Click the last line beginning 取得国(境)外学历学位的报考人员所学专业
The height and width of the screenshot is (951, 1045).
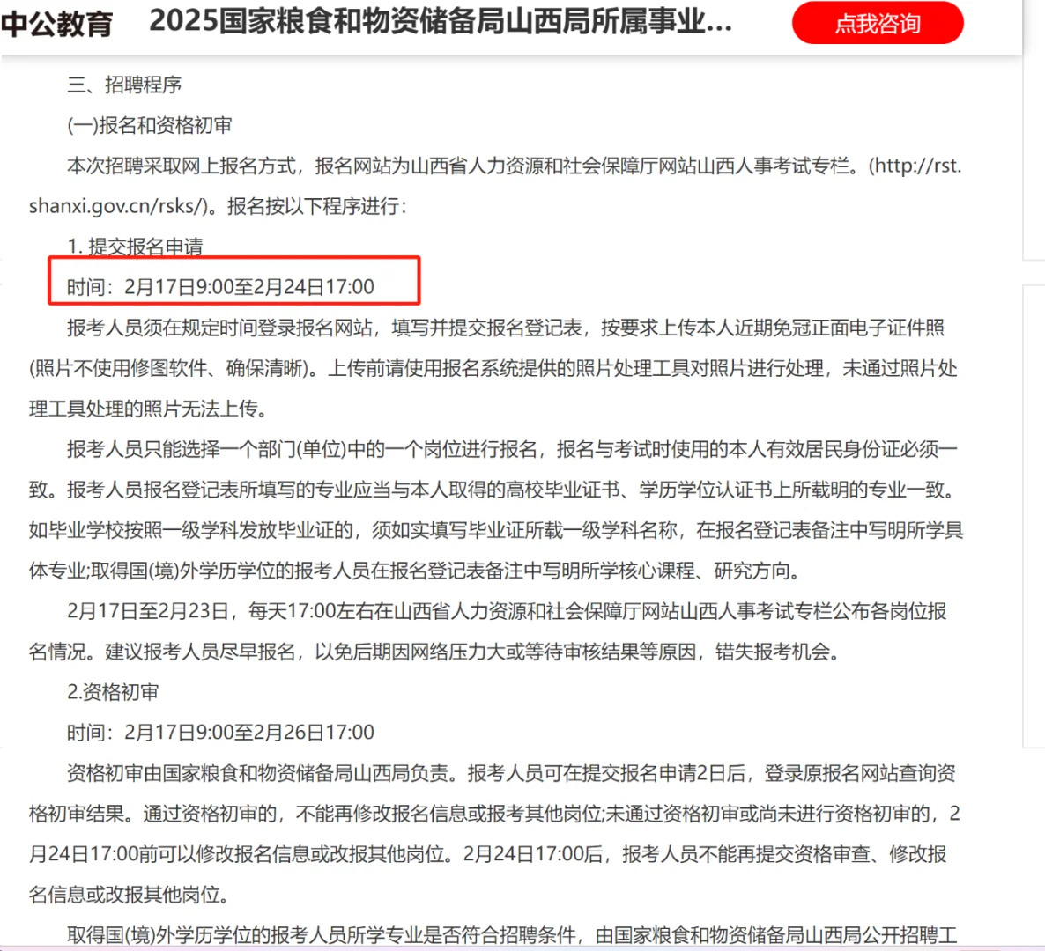click(512, 935)
